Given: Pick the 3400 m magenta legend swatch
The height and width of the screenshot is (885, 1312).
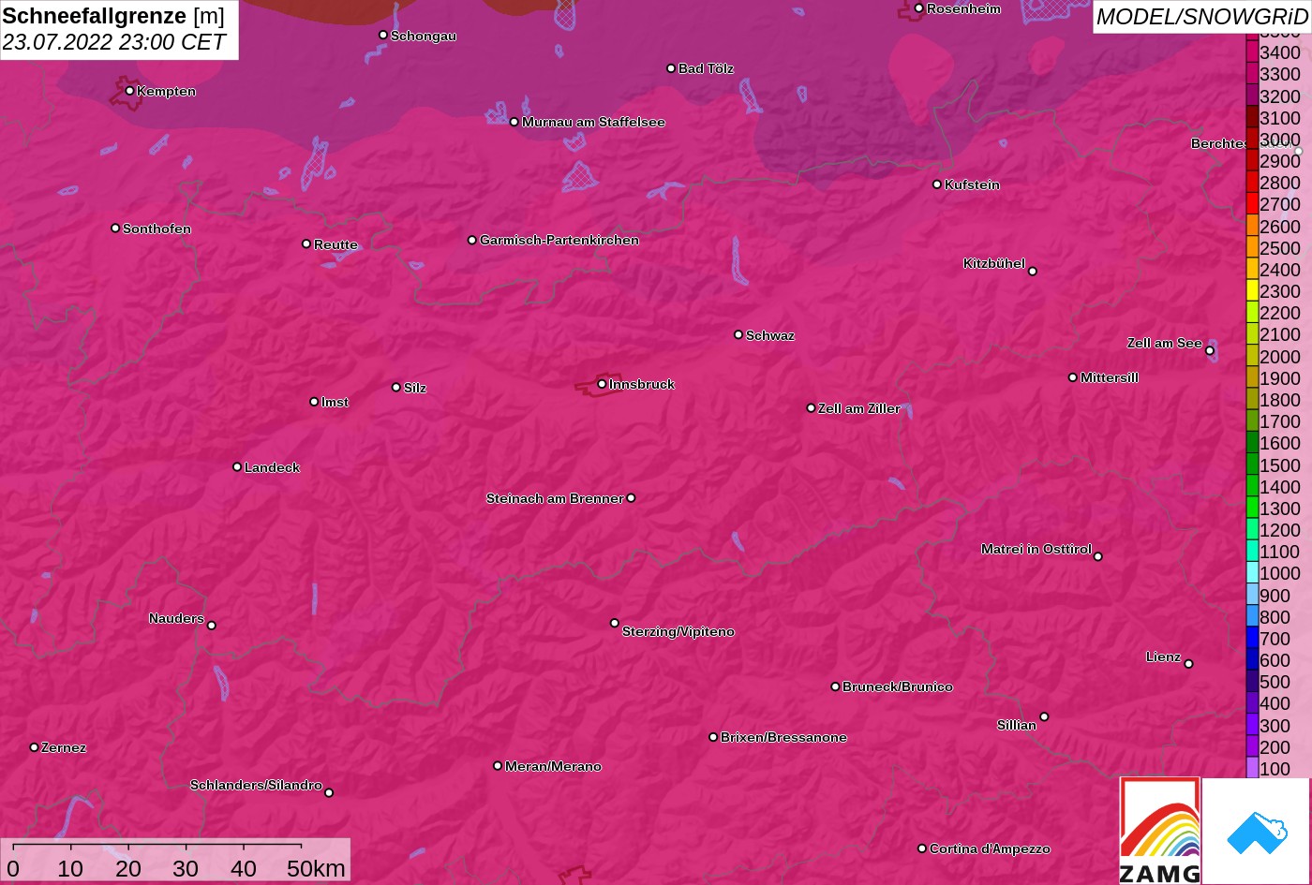Looking at the screenshot, I should (1252, 52).
